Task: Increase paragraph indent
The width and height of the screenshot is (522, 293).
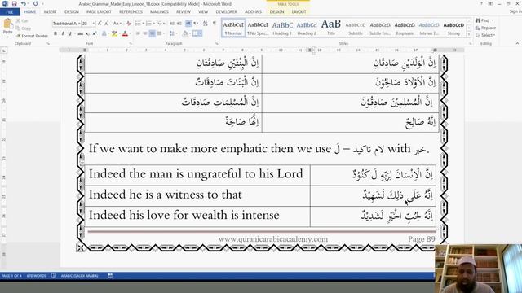Action: tap(179, 24)
